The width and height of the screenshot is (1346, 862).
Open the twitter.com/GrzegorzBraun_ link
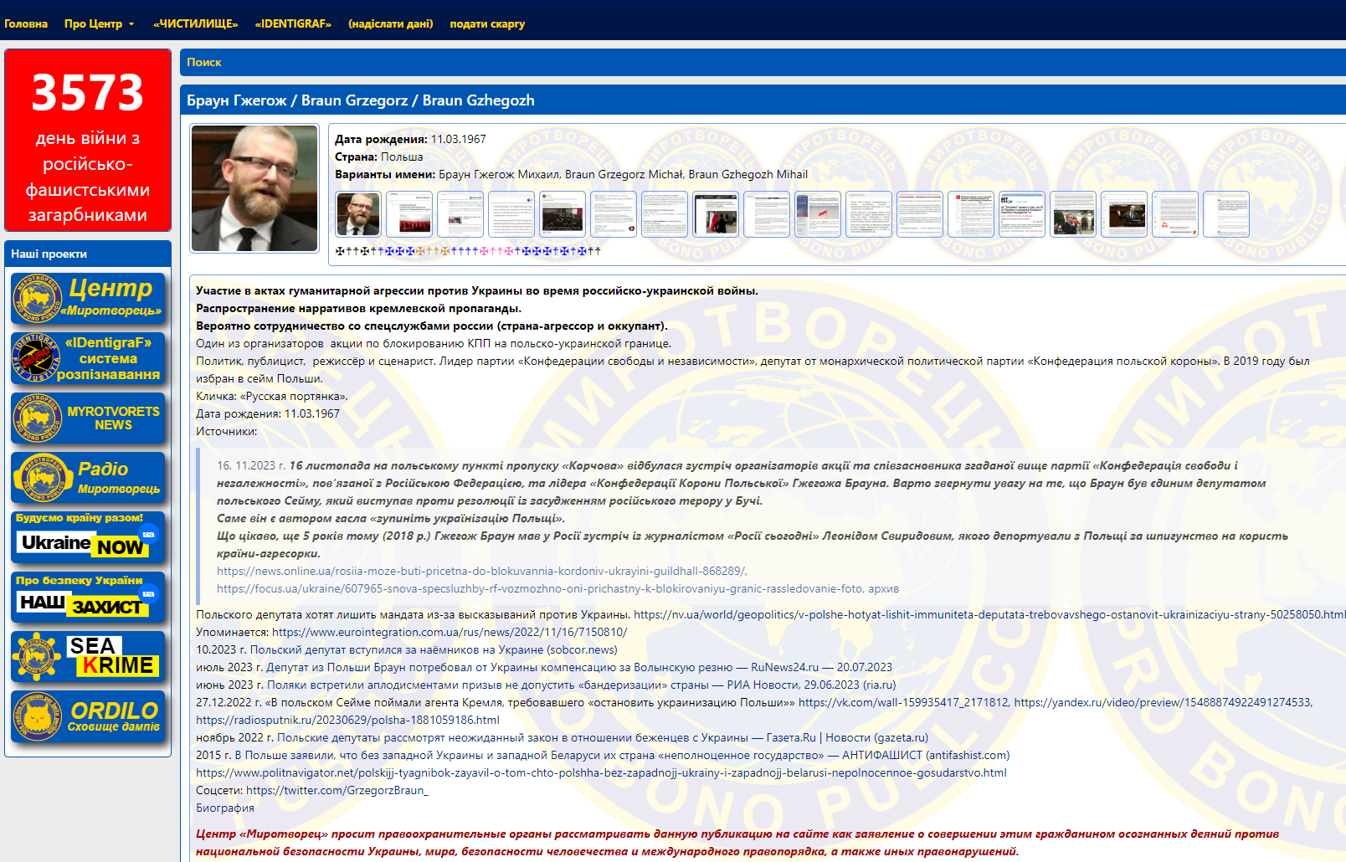click(337, 790)
